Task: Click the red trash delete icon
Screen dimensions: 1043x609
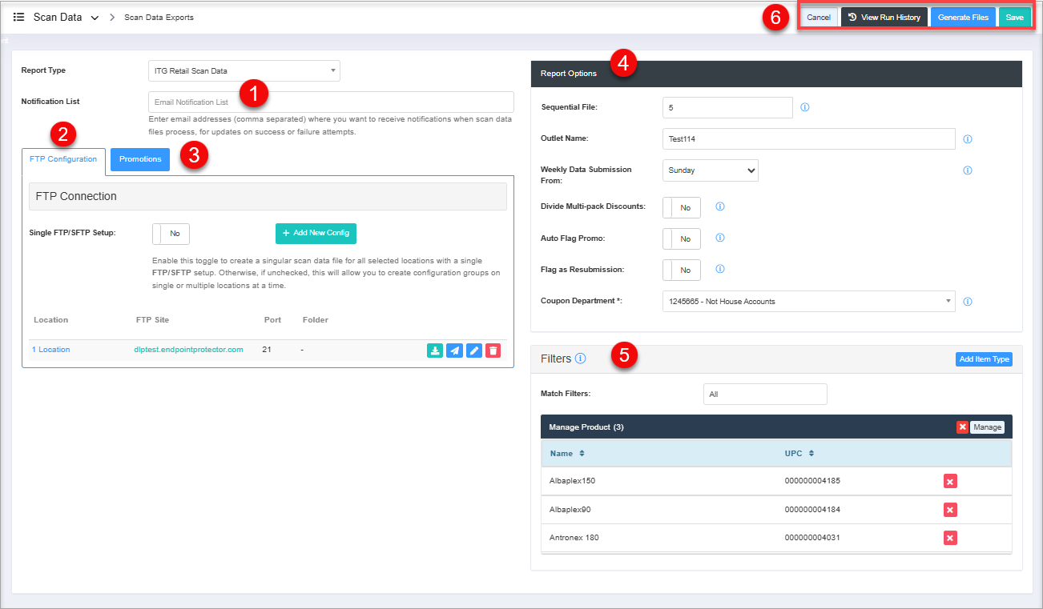Action: (x=493, y=351)
